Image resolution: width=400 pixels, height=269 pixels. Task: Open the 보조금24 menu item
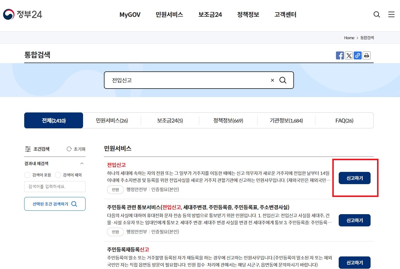(x=210, y=14)
